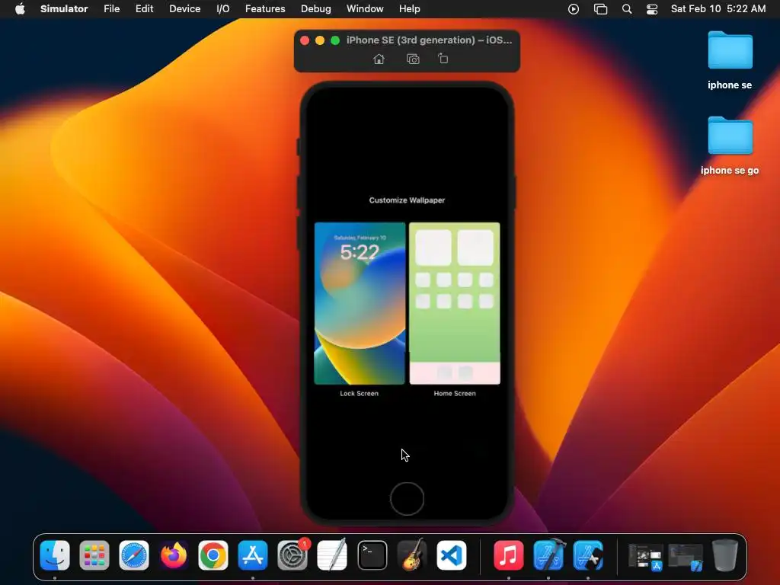Viewport: 780px width, 585px height.
Task: Open System Settings from the Dock
Action: tap(292, 555)
